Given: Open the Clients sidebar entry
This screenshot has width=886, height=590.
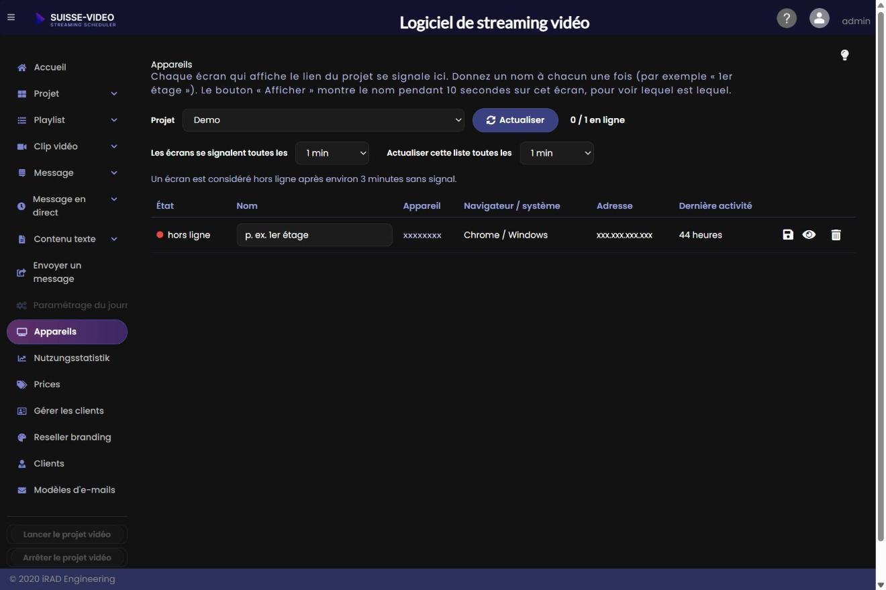Looking at the screenshot, I should tap(67, 464).
